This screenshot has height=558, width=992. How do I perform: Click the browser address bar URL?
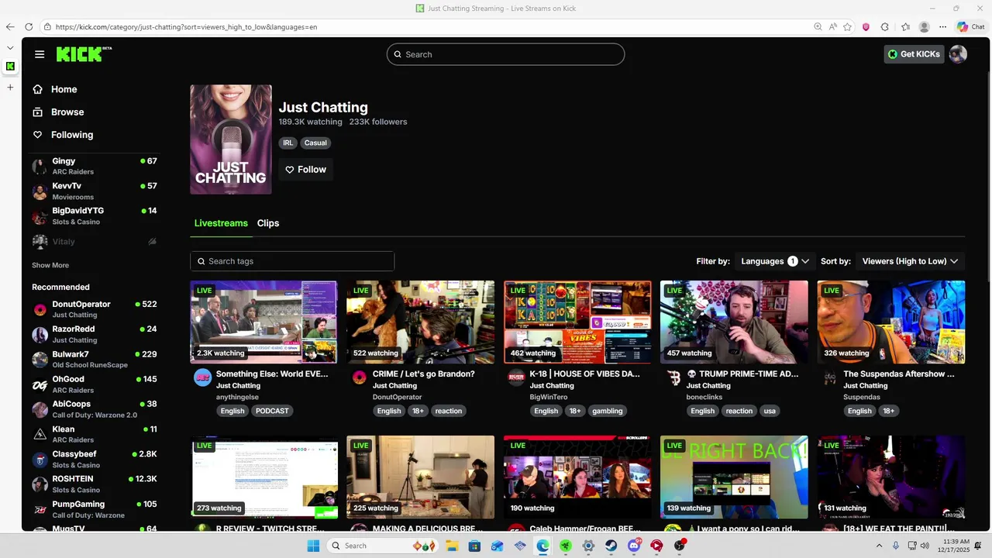[186, 26]
